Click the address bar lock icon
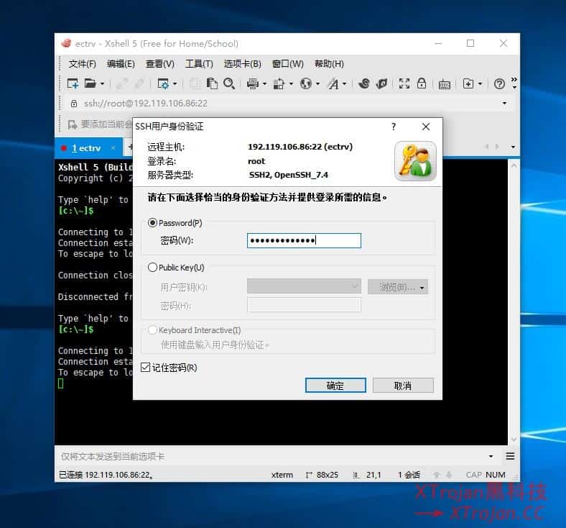The width and height of the screenshot is (566, 528). coord(74,104)
